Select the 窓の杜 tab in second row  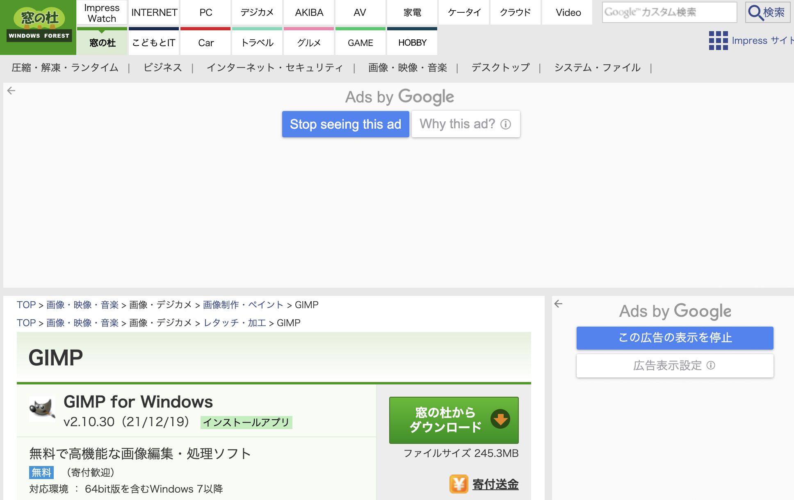102,42
